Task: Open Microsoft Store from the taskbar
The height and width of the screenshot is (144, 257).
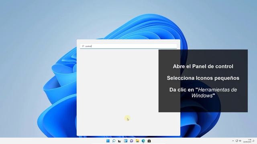Action: 149,141
